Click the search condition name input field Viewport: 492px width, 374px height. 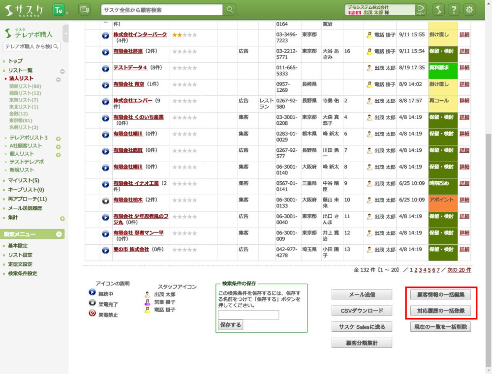point(248,315)
